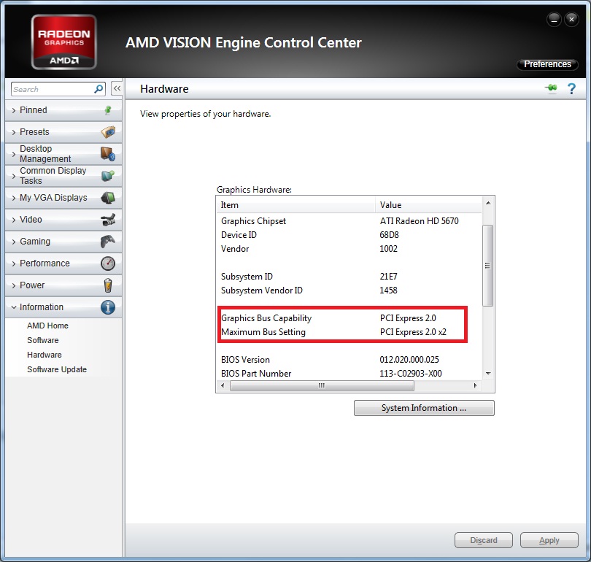Select Hardware in the Information list
This screenshot has width=591, height=562.
pyautogui.click(x=44, y=355)
